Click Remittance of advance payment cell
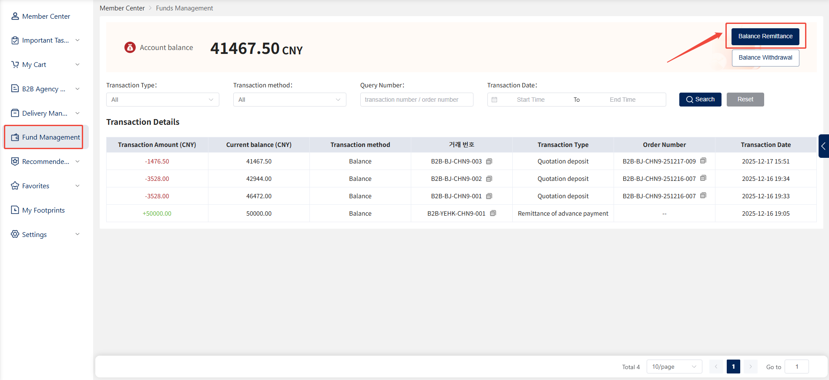This screenshot has width=829, height=380. click(563, 213)
